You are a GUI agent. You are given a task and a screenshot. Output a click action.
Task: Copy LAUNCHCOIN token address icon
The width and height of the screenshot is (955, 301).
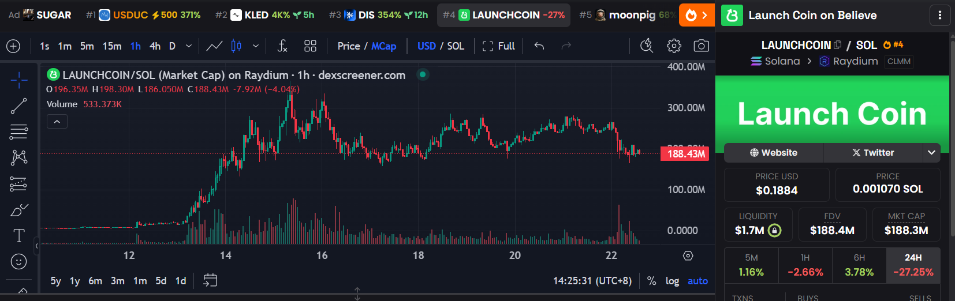coord(838,45)
